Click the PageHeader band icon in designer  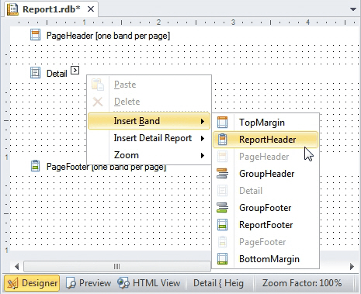tap(35, 35)
